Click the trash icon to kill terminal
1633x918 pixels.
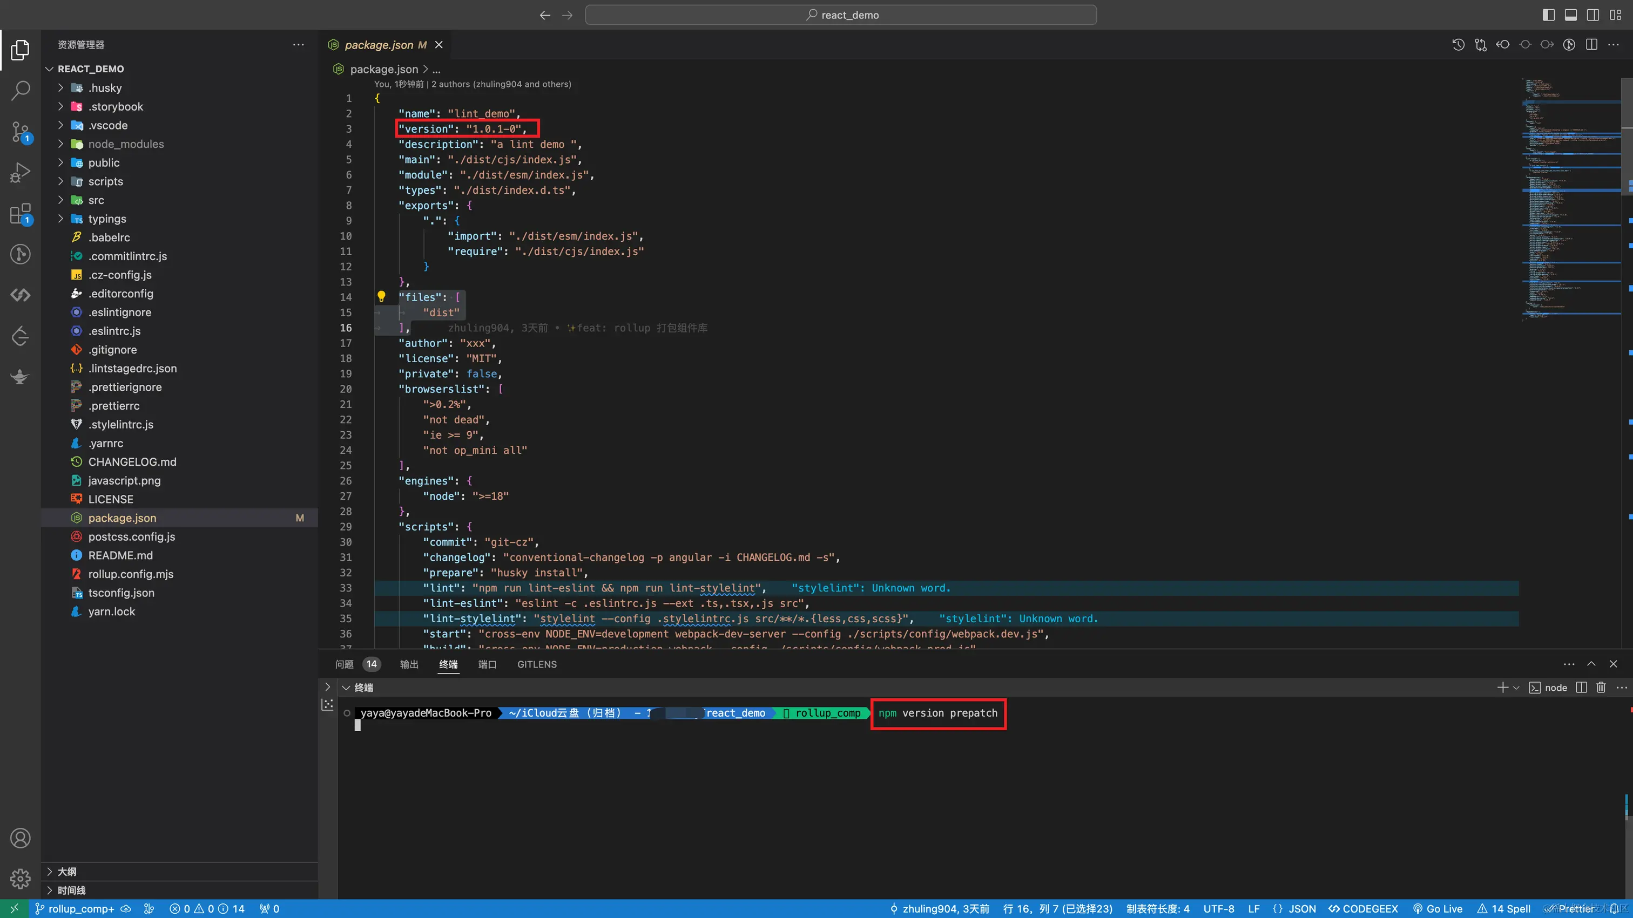click(1601, 688)
